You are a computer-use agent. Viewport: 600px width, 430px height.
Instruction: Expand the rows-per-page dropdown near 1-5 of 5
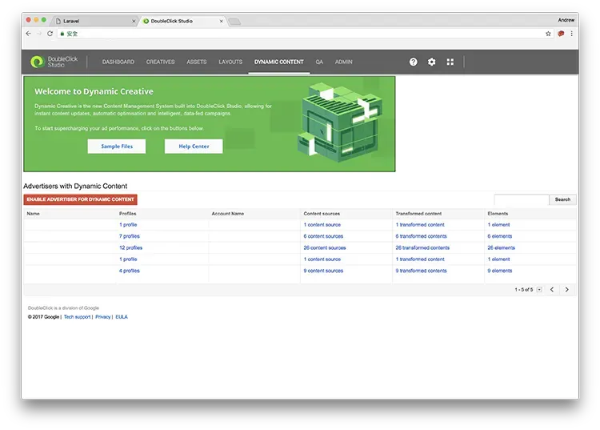point(539,289)
